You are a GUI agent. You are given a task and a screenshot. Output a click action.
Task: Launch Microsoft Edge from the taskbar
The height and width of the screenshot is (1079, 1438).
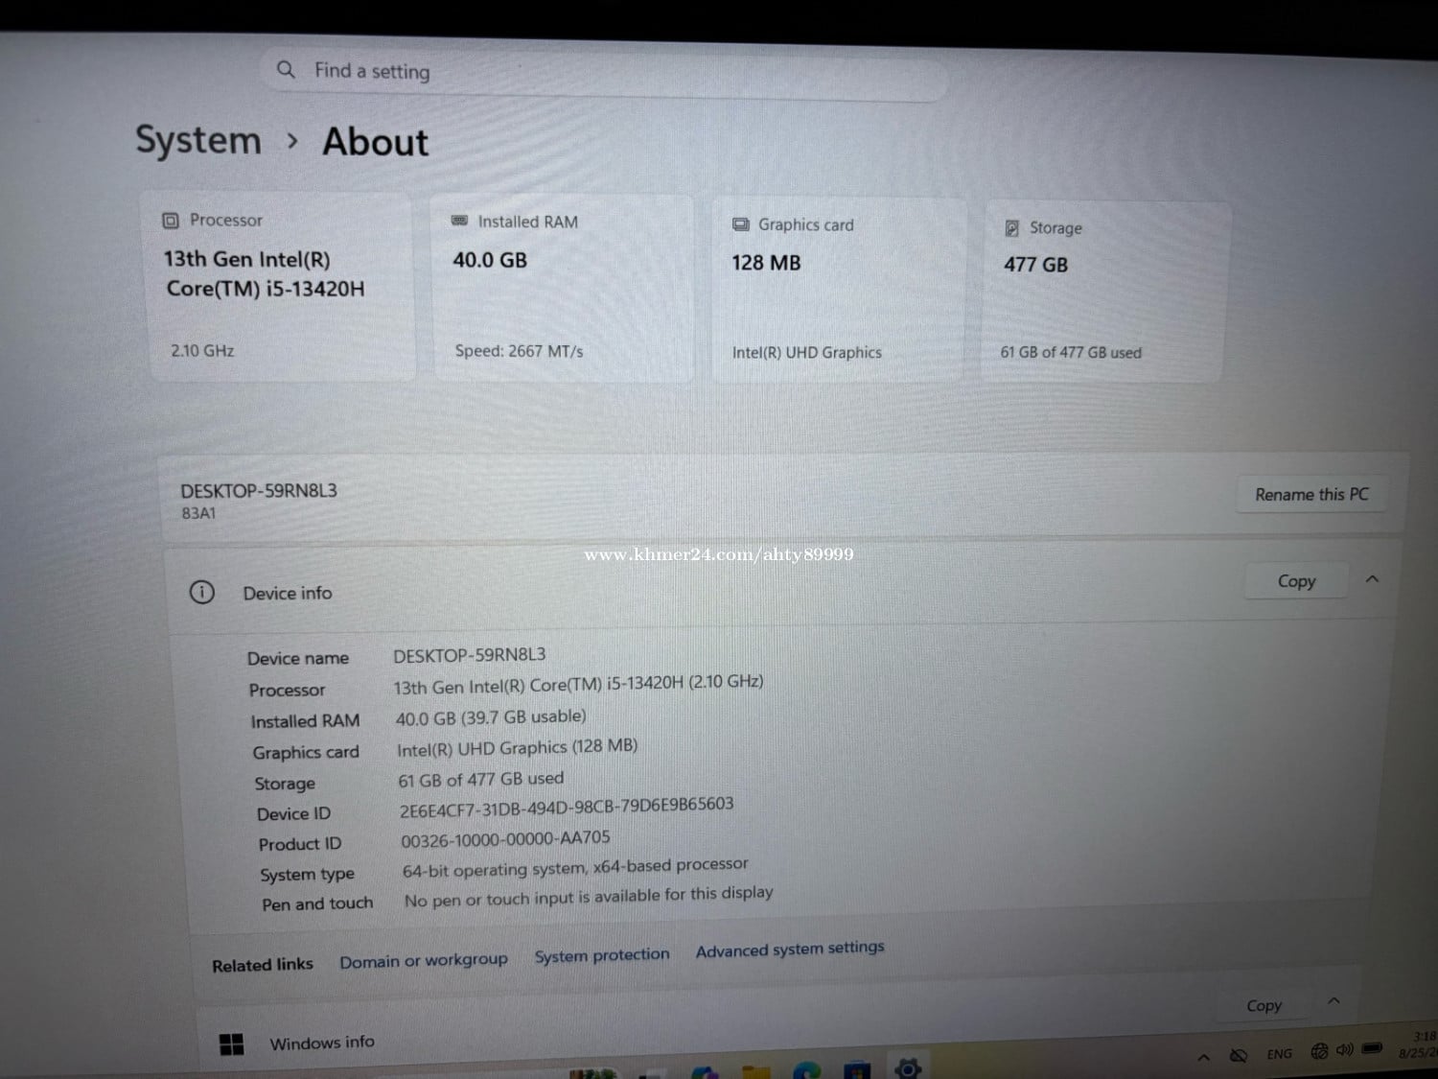tap(806, 1069)
